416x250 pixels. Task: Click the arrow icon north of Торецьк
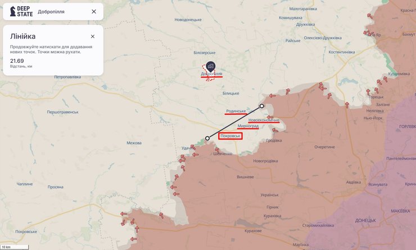[376, 90]
